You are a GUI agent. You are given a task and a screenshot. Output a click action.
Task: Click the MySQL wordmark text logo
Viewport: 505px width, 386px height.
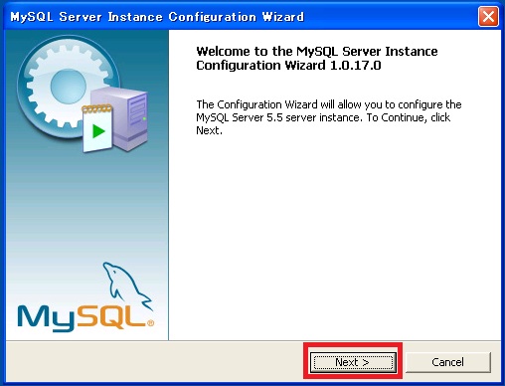tap(82, 318)
